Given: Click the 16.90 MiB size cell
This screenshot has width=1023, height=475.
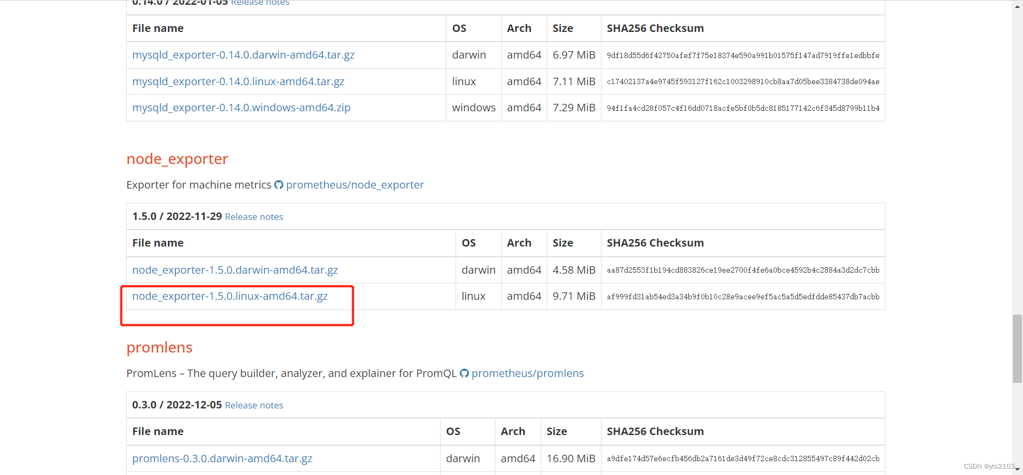Looking at the screenshot, I should tap(571, 458).
